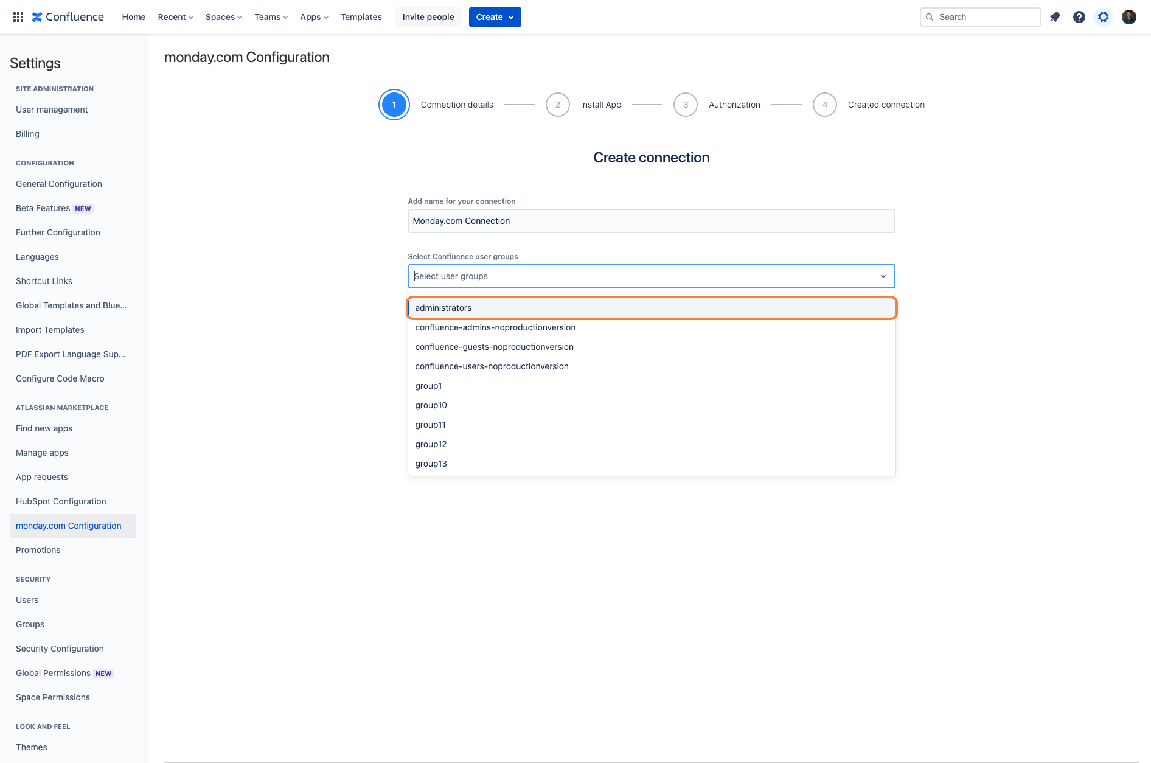Open Manage apps in sidebar
Screen dimensions: 1151x763
42,453
